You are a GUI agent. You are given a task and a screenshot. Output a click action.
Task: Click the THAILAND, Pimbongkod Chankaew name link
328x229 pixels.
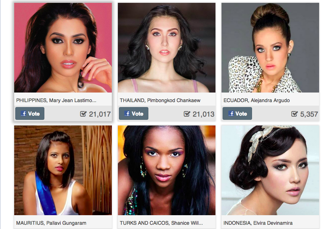(160, 100)
